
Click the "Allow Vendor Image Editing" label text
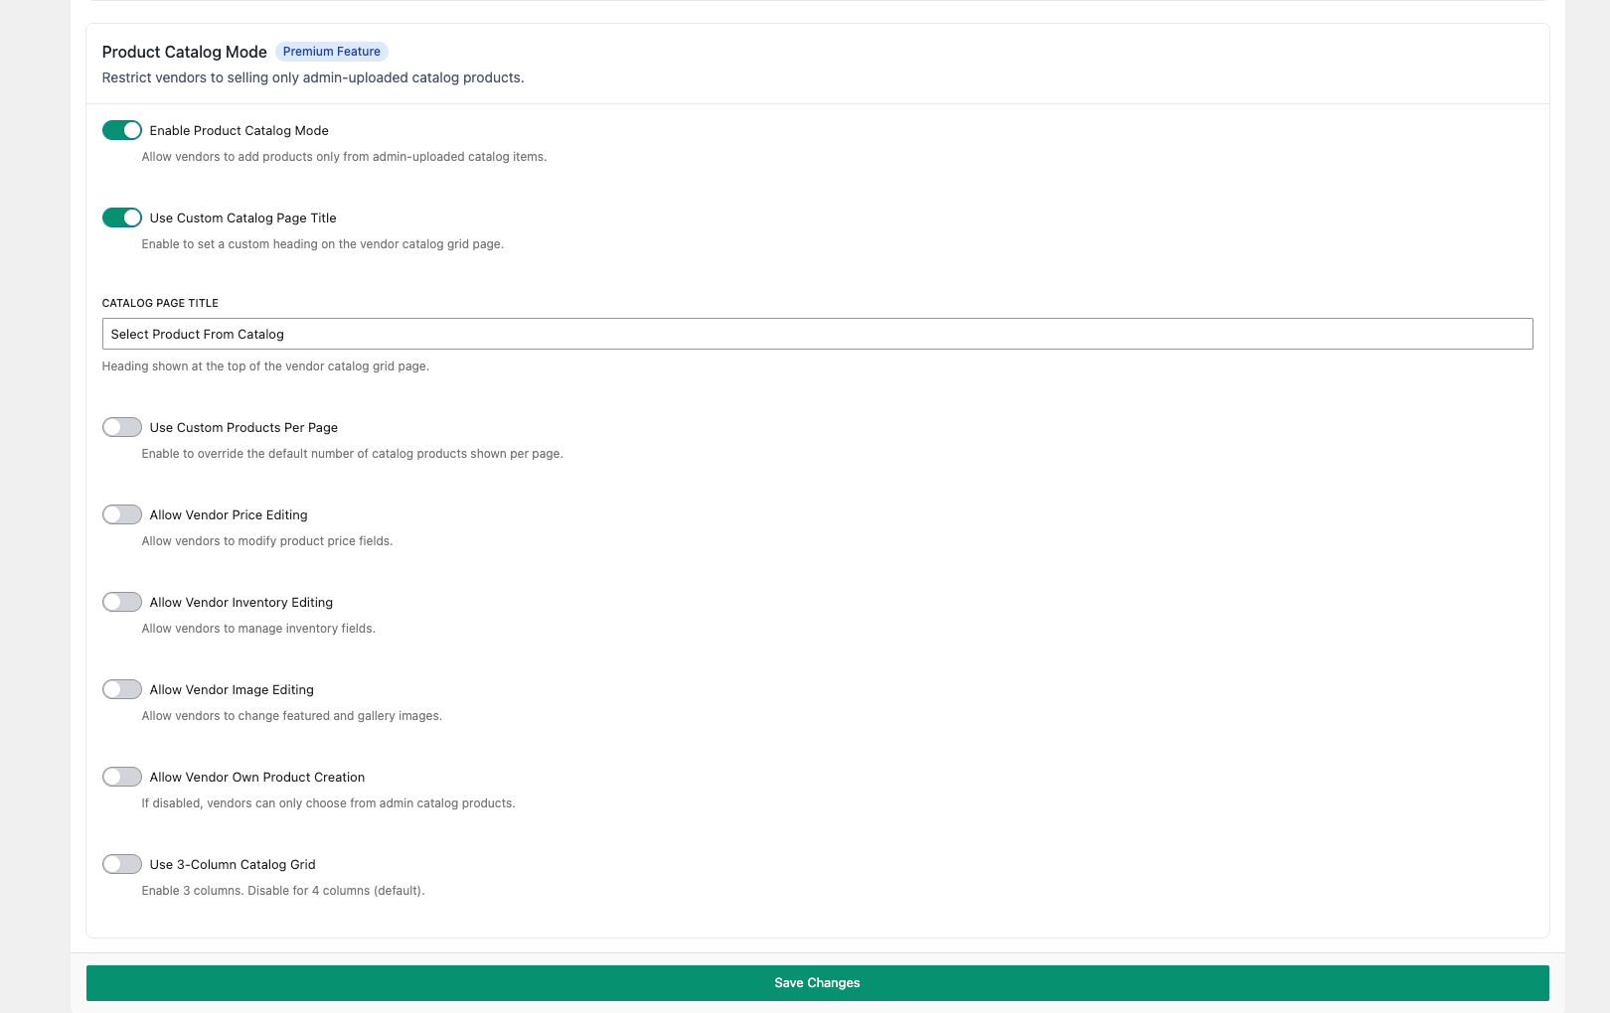[232, 689]
